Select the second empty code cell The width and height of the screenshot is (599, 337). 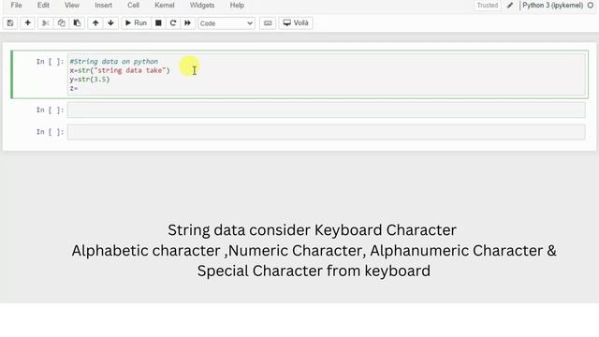pos(327,110)
